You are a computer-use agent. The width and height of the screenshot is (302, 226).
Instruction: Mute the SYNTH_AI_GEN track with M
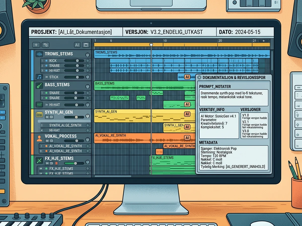click(47, 117)
